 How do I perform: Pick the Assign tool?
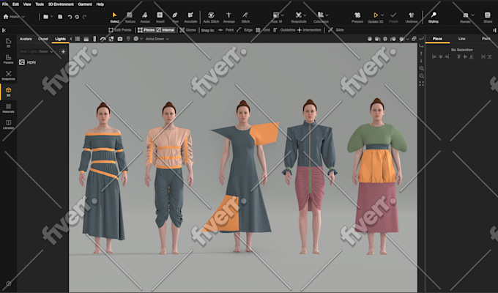(x=145, y=17)
